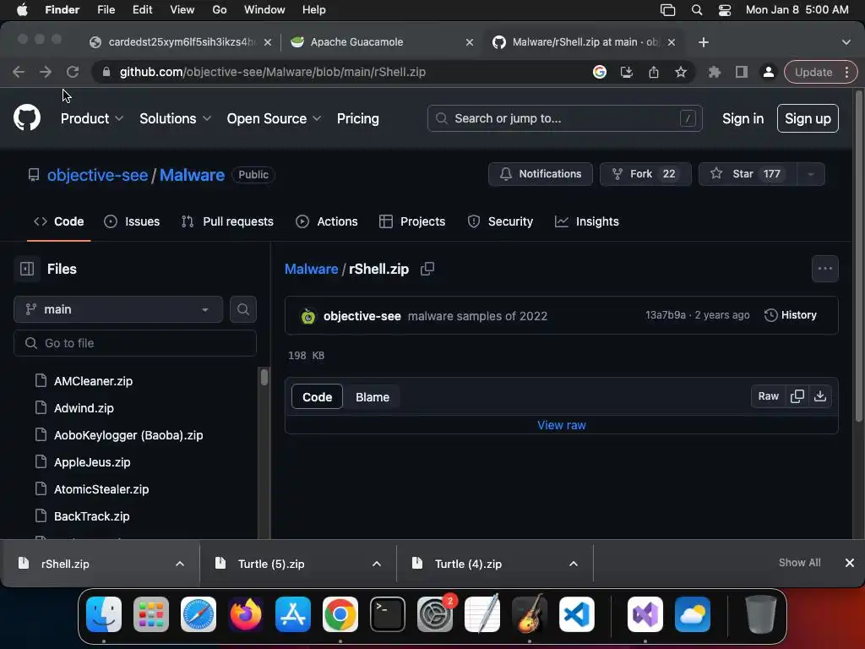Open System Settings from the Dock

[435, 614]
